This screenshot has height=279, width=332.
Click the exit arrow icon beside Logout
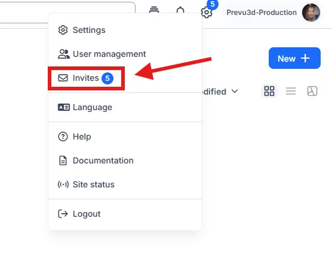pyautogui.click(x=63, y=214)
